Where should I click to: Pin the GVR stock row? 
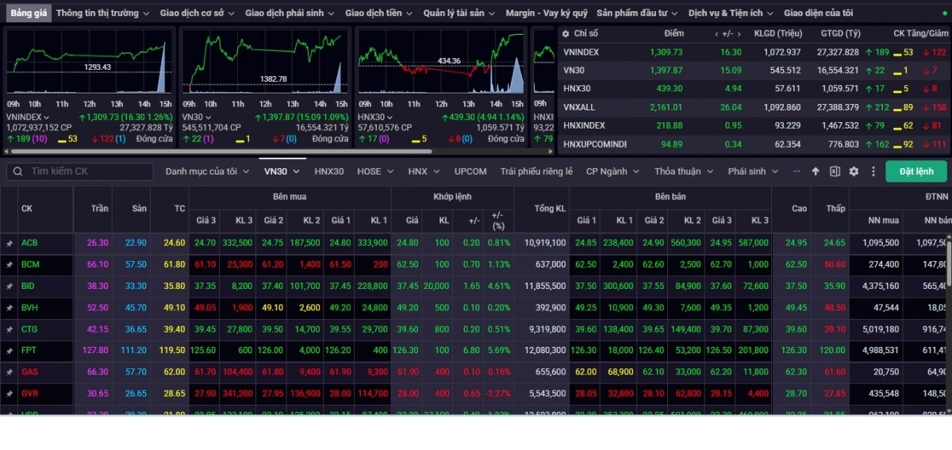[x=10, y=393]
